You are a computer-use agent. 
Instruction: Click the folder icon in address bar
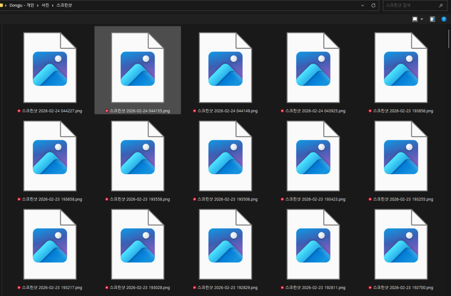[1, 5]
